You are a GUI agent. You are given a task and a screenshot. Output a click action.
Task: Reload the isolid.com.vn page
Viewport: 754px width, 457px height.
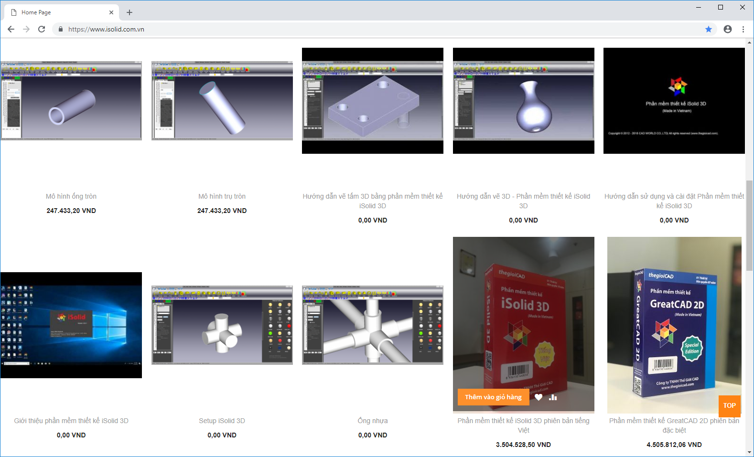[42, 29]
